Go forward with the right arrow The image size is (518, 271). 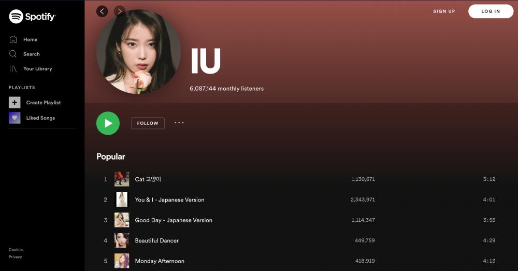[x=120, y=11]
